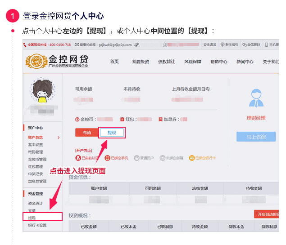The image size is (286, 245).
Task: Click the 普通用户 member level icon
Action: [136, 158]
